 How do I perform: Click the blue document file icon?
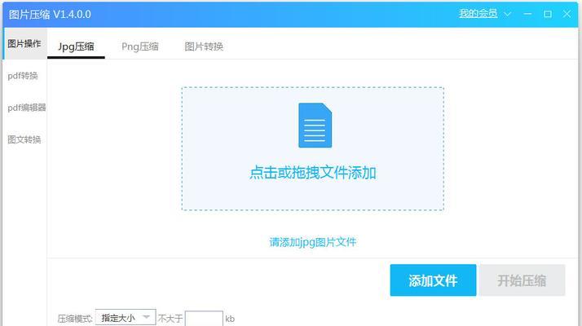[315, 126]
